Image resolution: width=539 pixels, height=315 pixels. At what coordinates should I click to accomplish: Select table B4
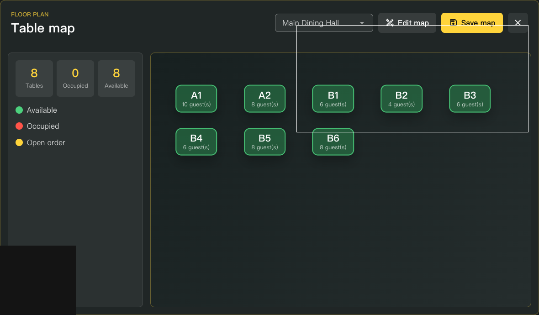(x=196, y=142)
